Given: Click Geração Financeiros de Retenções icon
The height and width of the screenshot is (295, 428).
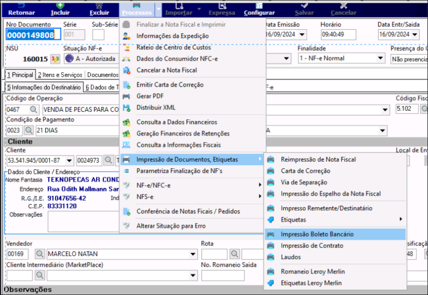Looking at the screenshot, I should click(x=127, y=134).
